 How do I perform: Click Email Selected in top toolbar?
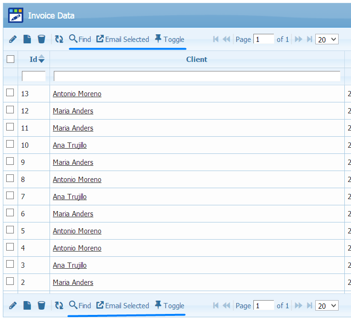click(x=122, y=39)
